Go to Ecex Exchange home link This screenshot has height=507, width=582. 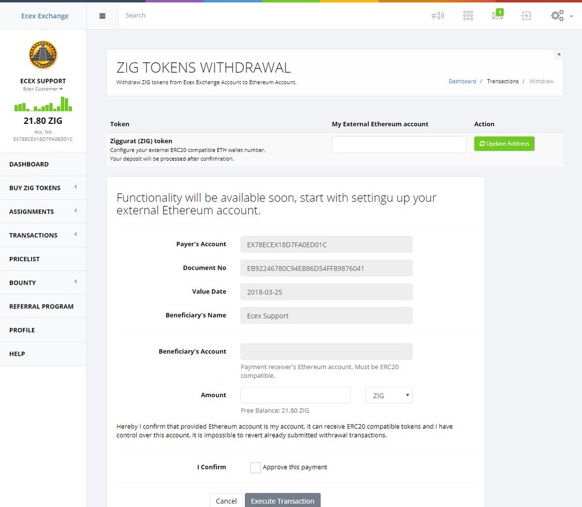tap(45, 16)
